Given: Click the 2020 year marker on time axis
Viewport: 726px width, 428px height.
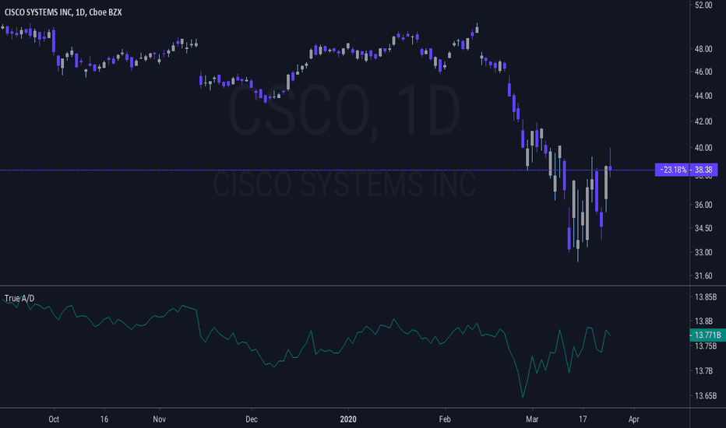Looking at the screenshot, I should click(348, 419).
